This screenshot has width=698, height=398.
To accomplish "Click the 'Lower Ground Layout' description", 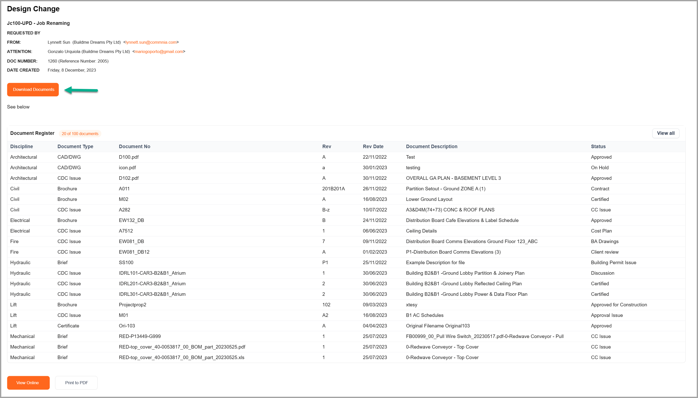I will click(x=429, y=199).
